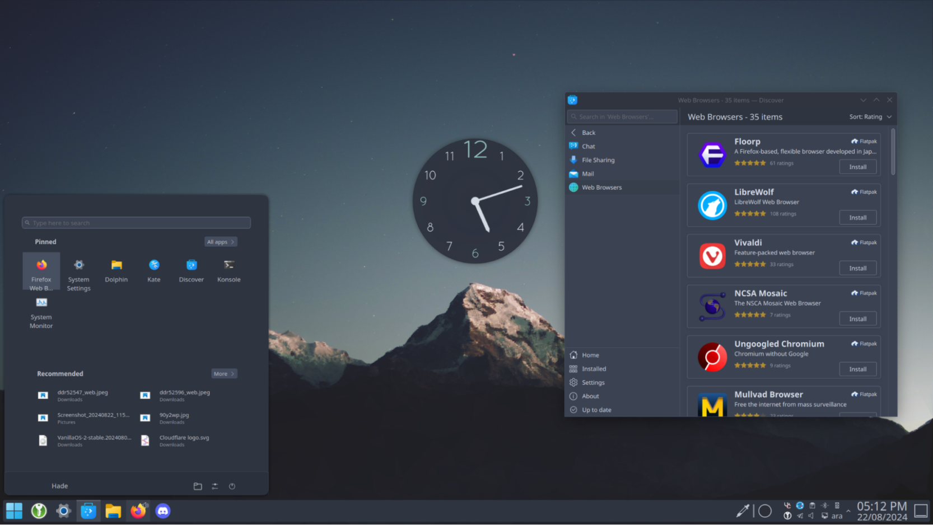Image resolution: width=933 pixels, height=525 pixels.
Task: Expand All apps in start menu
Action: (x=221, y=242)
